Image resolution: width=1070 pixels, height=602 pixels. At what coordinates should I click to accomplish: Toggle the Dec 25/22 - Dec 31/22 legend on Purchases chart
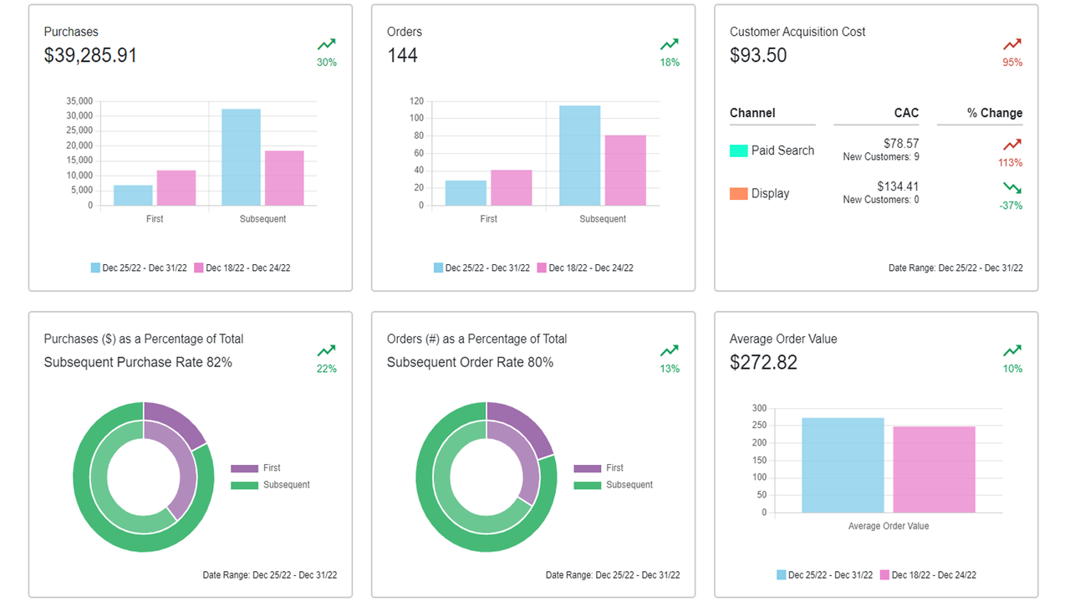point(138,268)
